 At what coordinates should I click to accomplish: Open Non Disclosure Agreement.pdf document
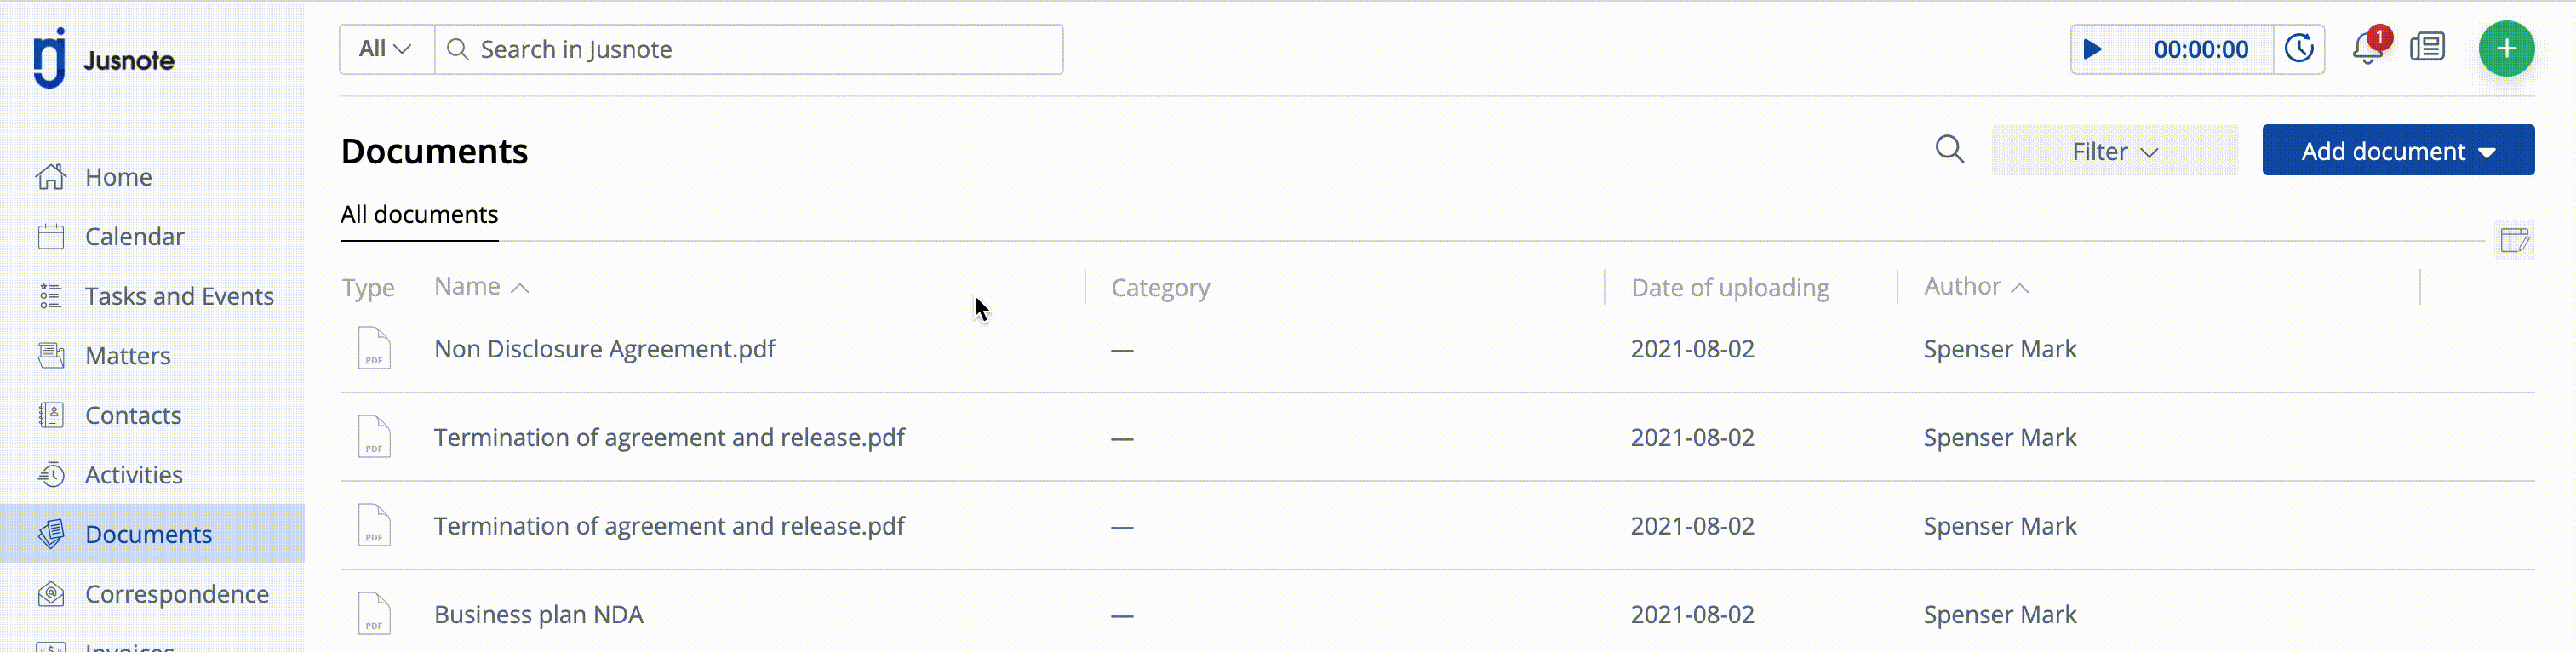604,349
